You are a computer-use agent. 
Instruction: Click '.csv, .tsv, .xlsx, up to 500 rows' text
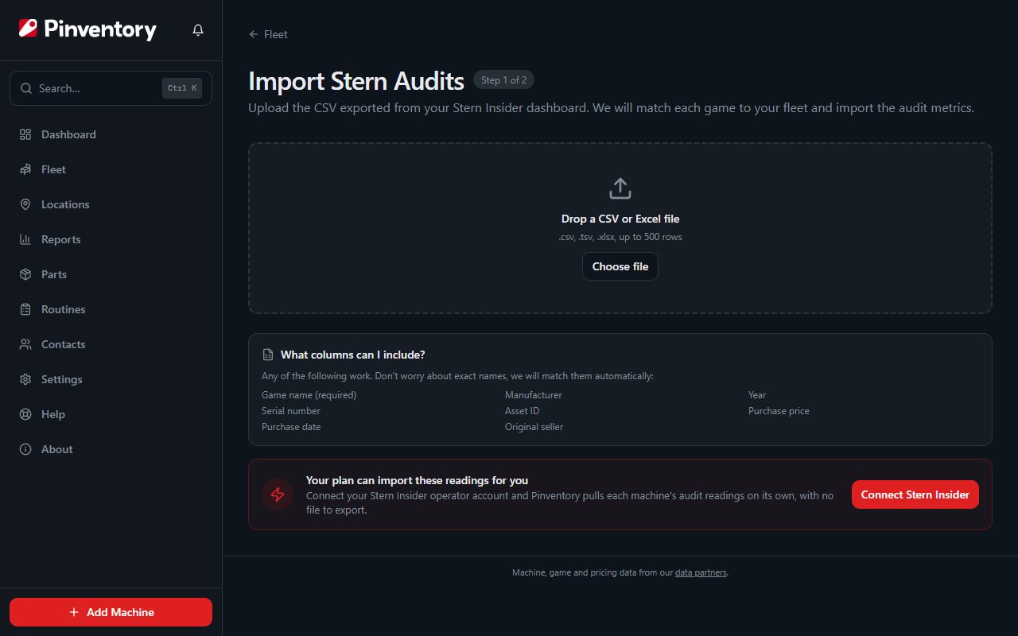620,237
